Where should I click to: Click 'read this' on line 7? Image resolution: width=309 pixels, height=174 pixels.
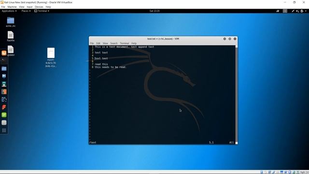pyautogui.click(x=101, y=64)
